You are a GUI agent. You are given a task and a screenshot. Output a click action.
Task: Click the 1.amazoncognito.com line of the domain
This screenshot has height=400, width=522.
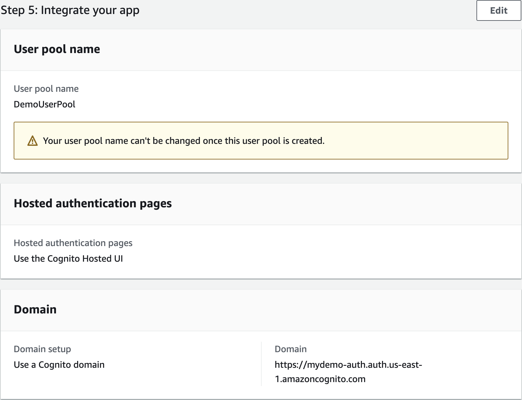[320, 379]
